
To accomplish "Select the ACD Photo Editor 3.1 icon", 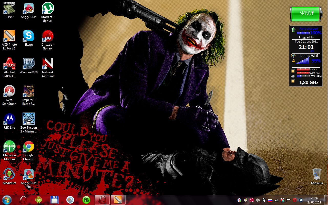I will pyautogui.click(x=9, y=40).
